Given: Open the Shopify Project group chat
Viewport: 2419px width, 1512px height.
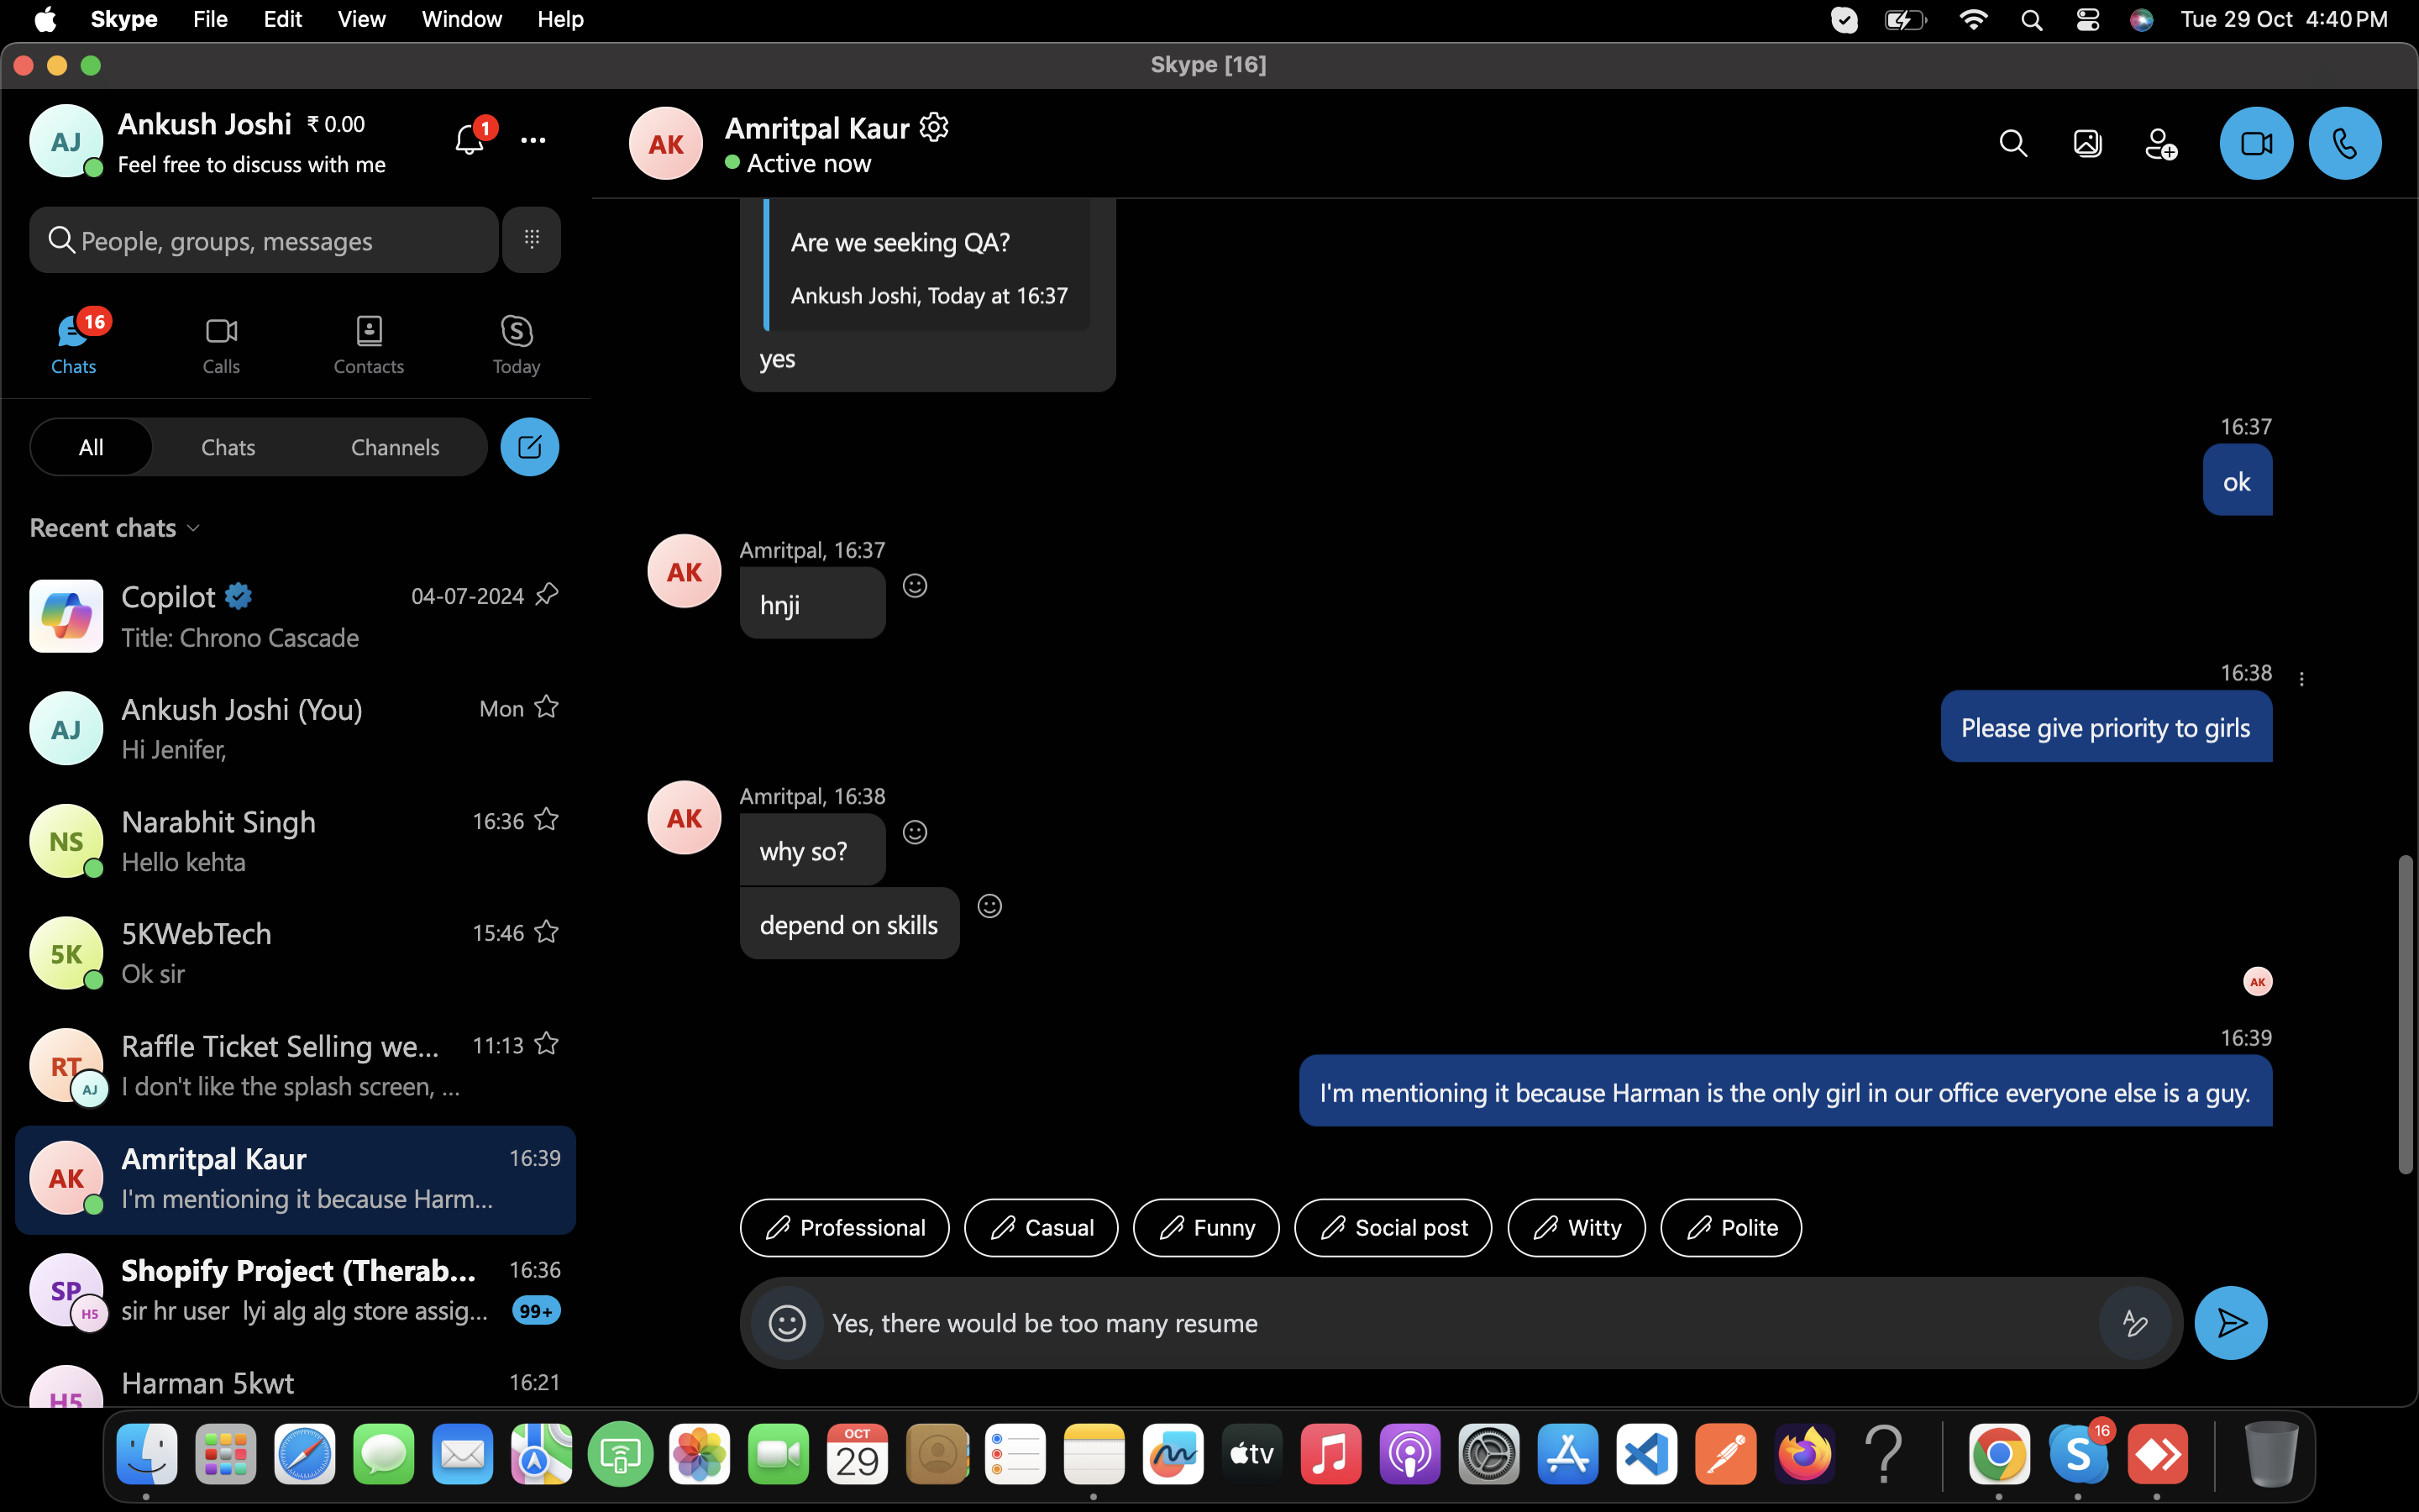Looking at the screenshot, I should pos(295,1290).
